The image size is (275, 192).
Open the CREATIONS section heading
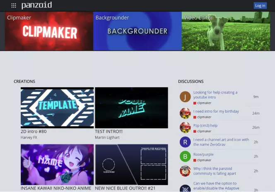(24, 82)
